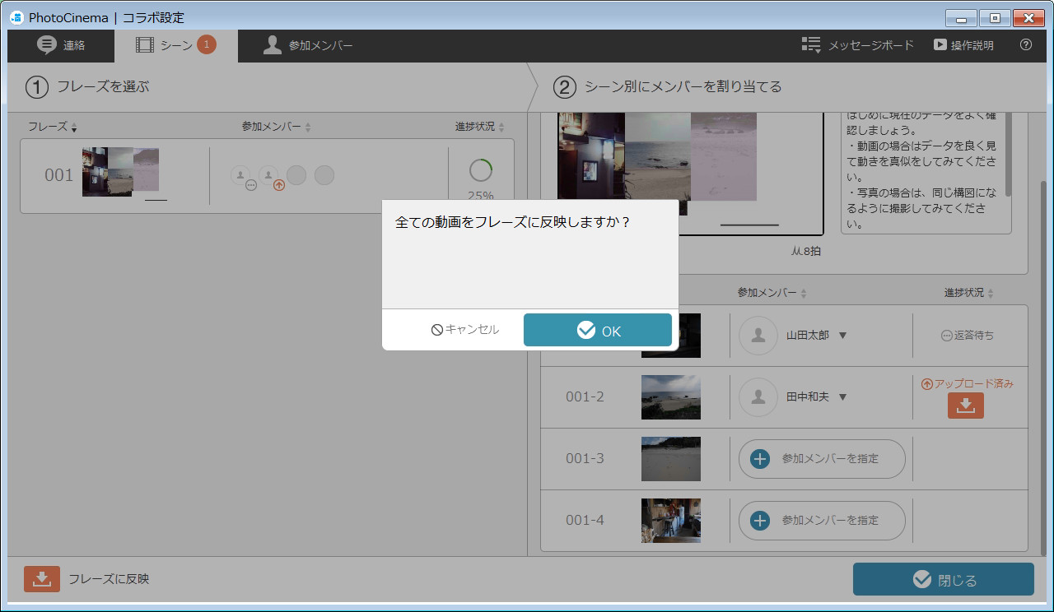Click the plus icon on 001-4 参加メンバーを指定

click(x=758, y=520)
